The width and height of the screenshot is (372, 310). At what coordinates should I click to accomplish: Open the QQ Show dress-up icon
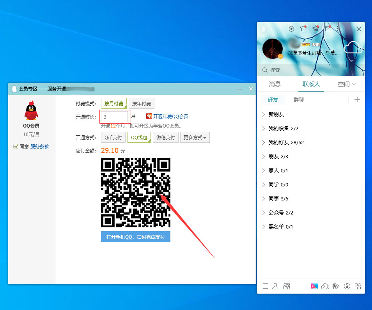point(304,28)
